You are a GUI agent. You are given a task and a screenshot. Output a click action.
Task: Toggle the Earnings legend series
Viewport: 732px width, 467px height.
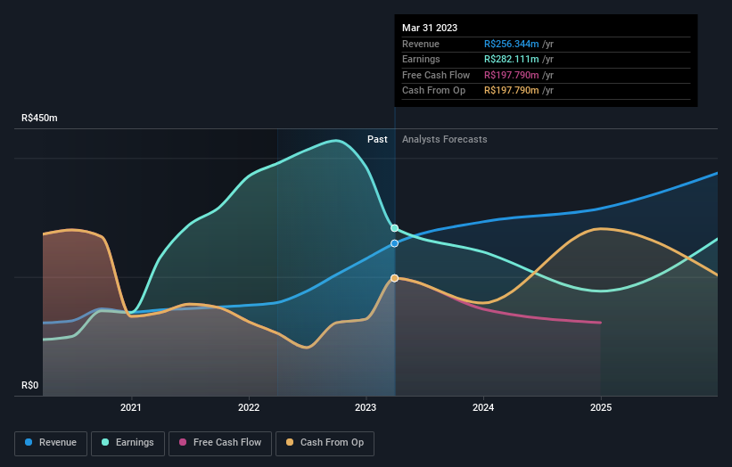pos(127,443)
